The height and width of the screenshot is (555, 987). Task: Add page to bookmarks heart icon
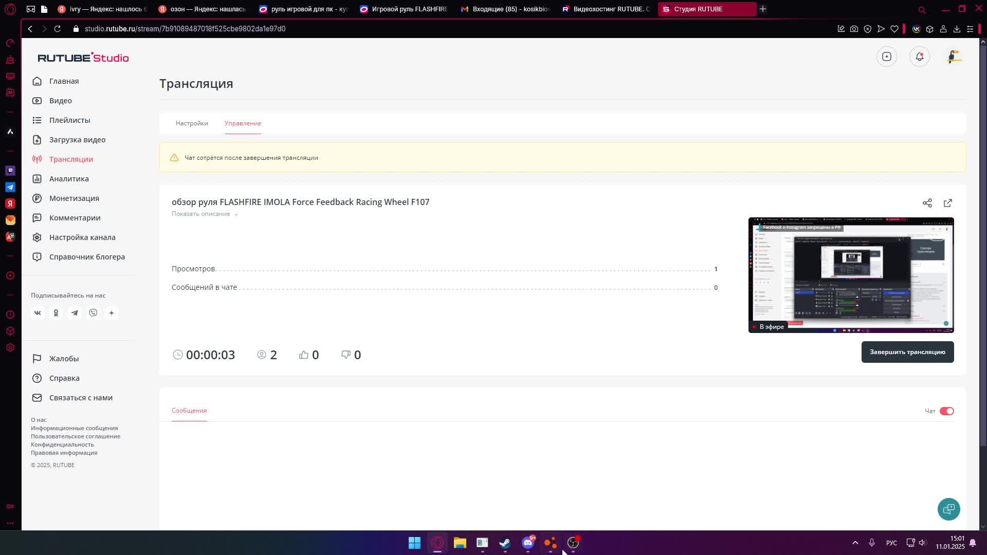click(894, 29)
